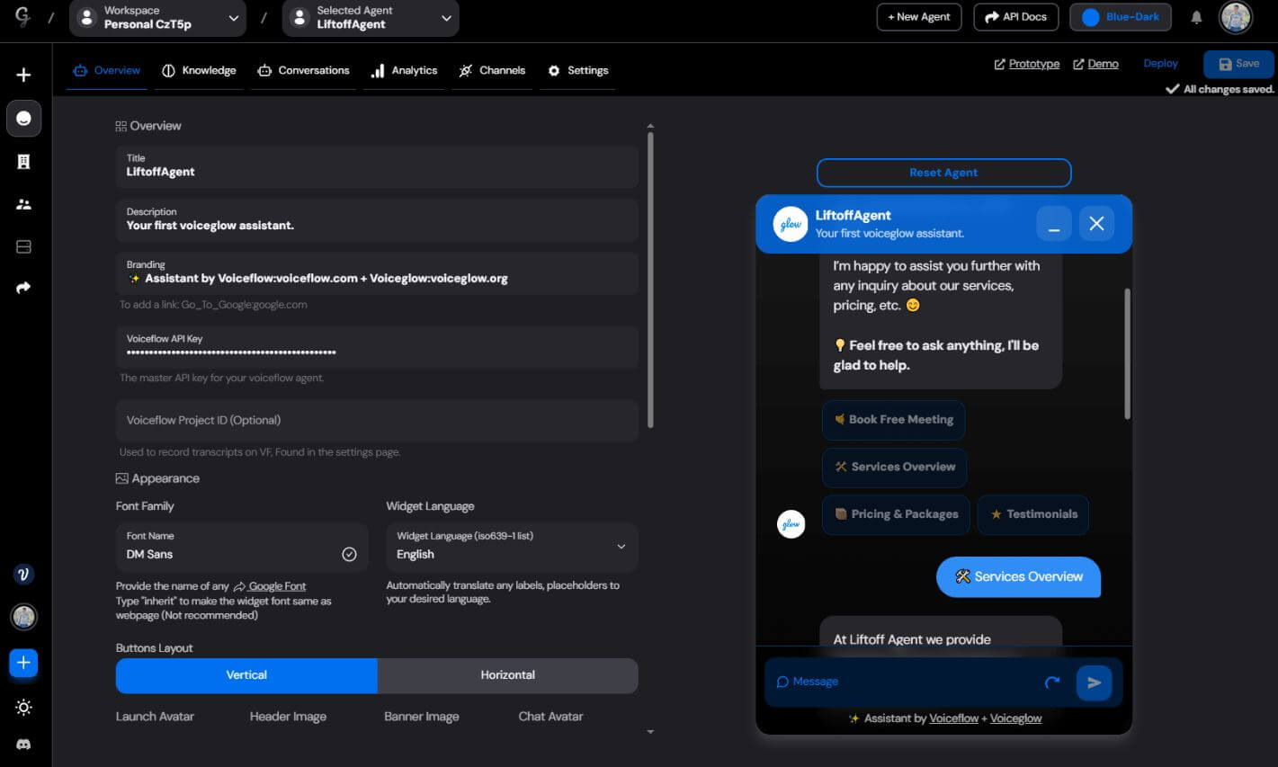Send the chat message arrow button
This screenshot has height=767, width=1278.
[1095, 682]
